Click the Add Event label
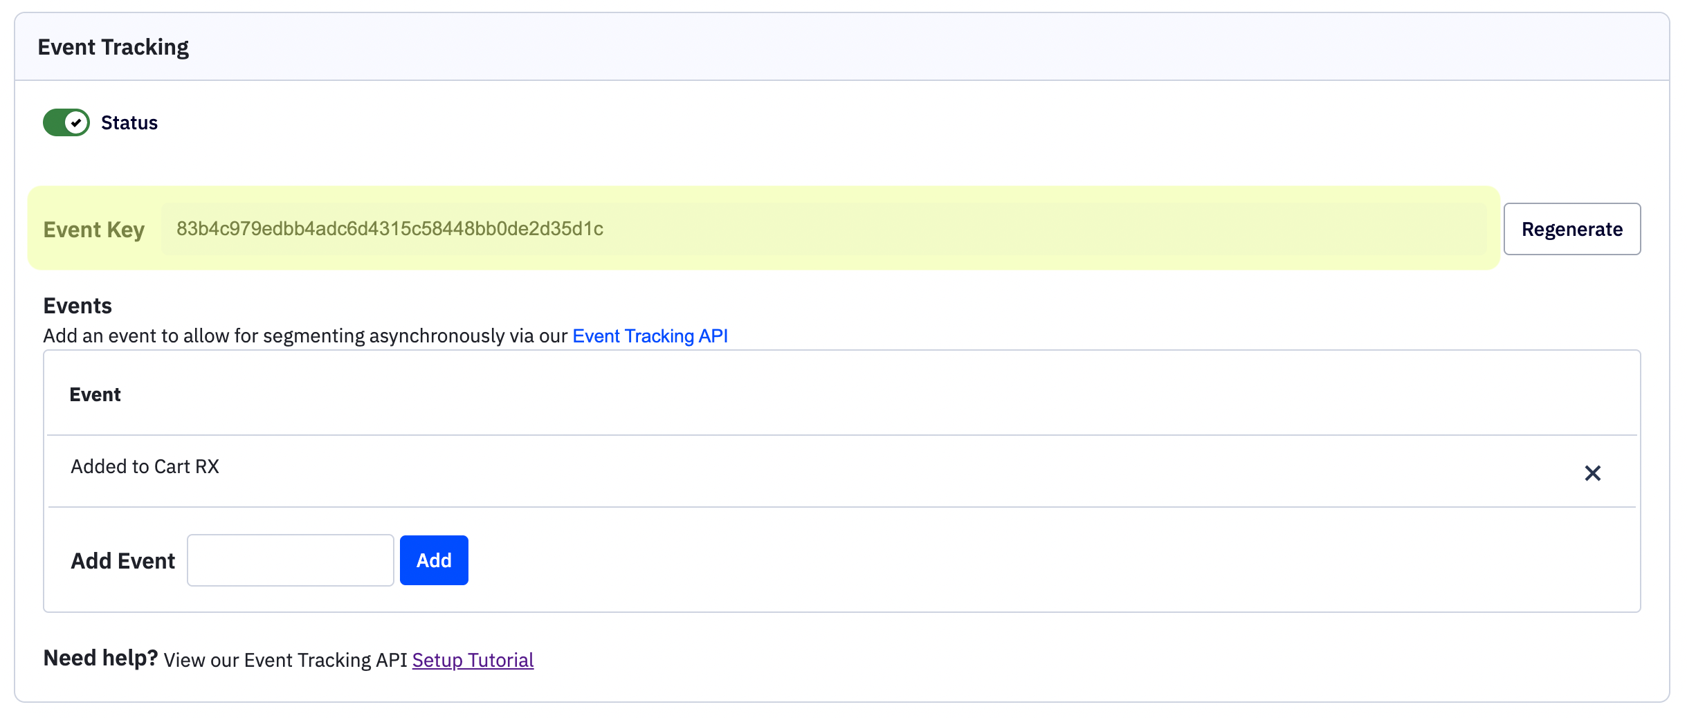 [122, 561]
